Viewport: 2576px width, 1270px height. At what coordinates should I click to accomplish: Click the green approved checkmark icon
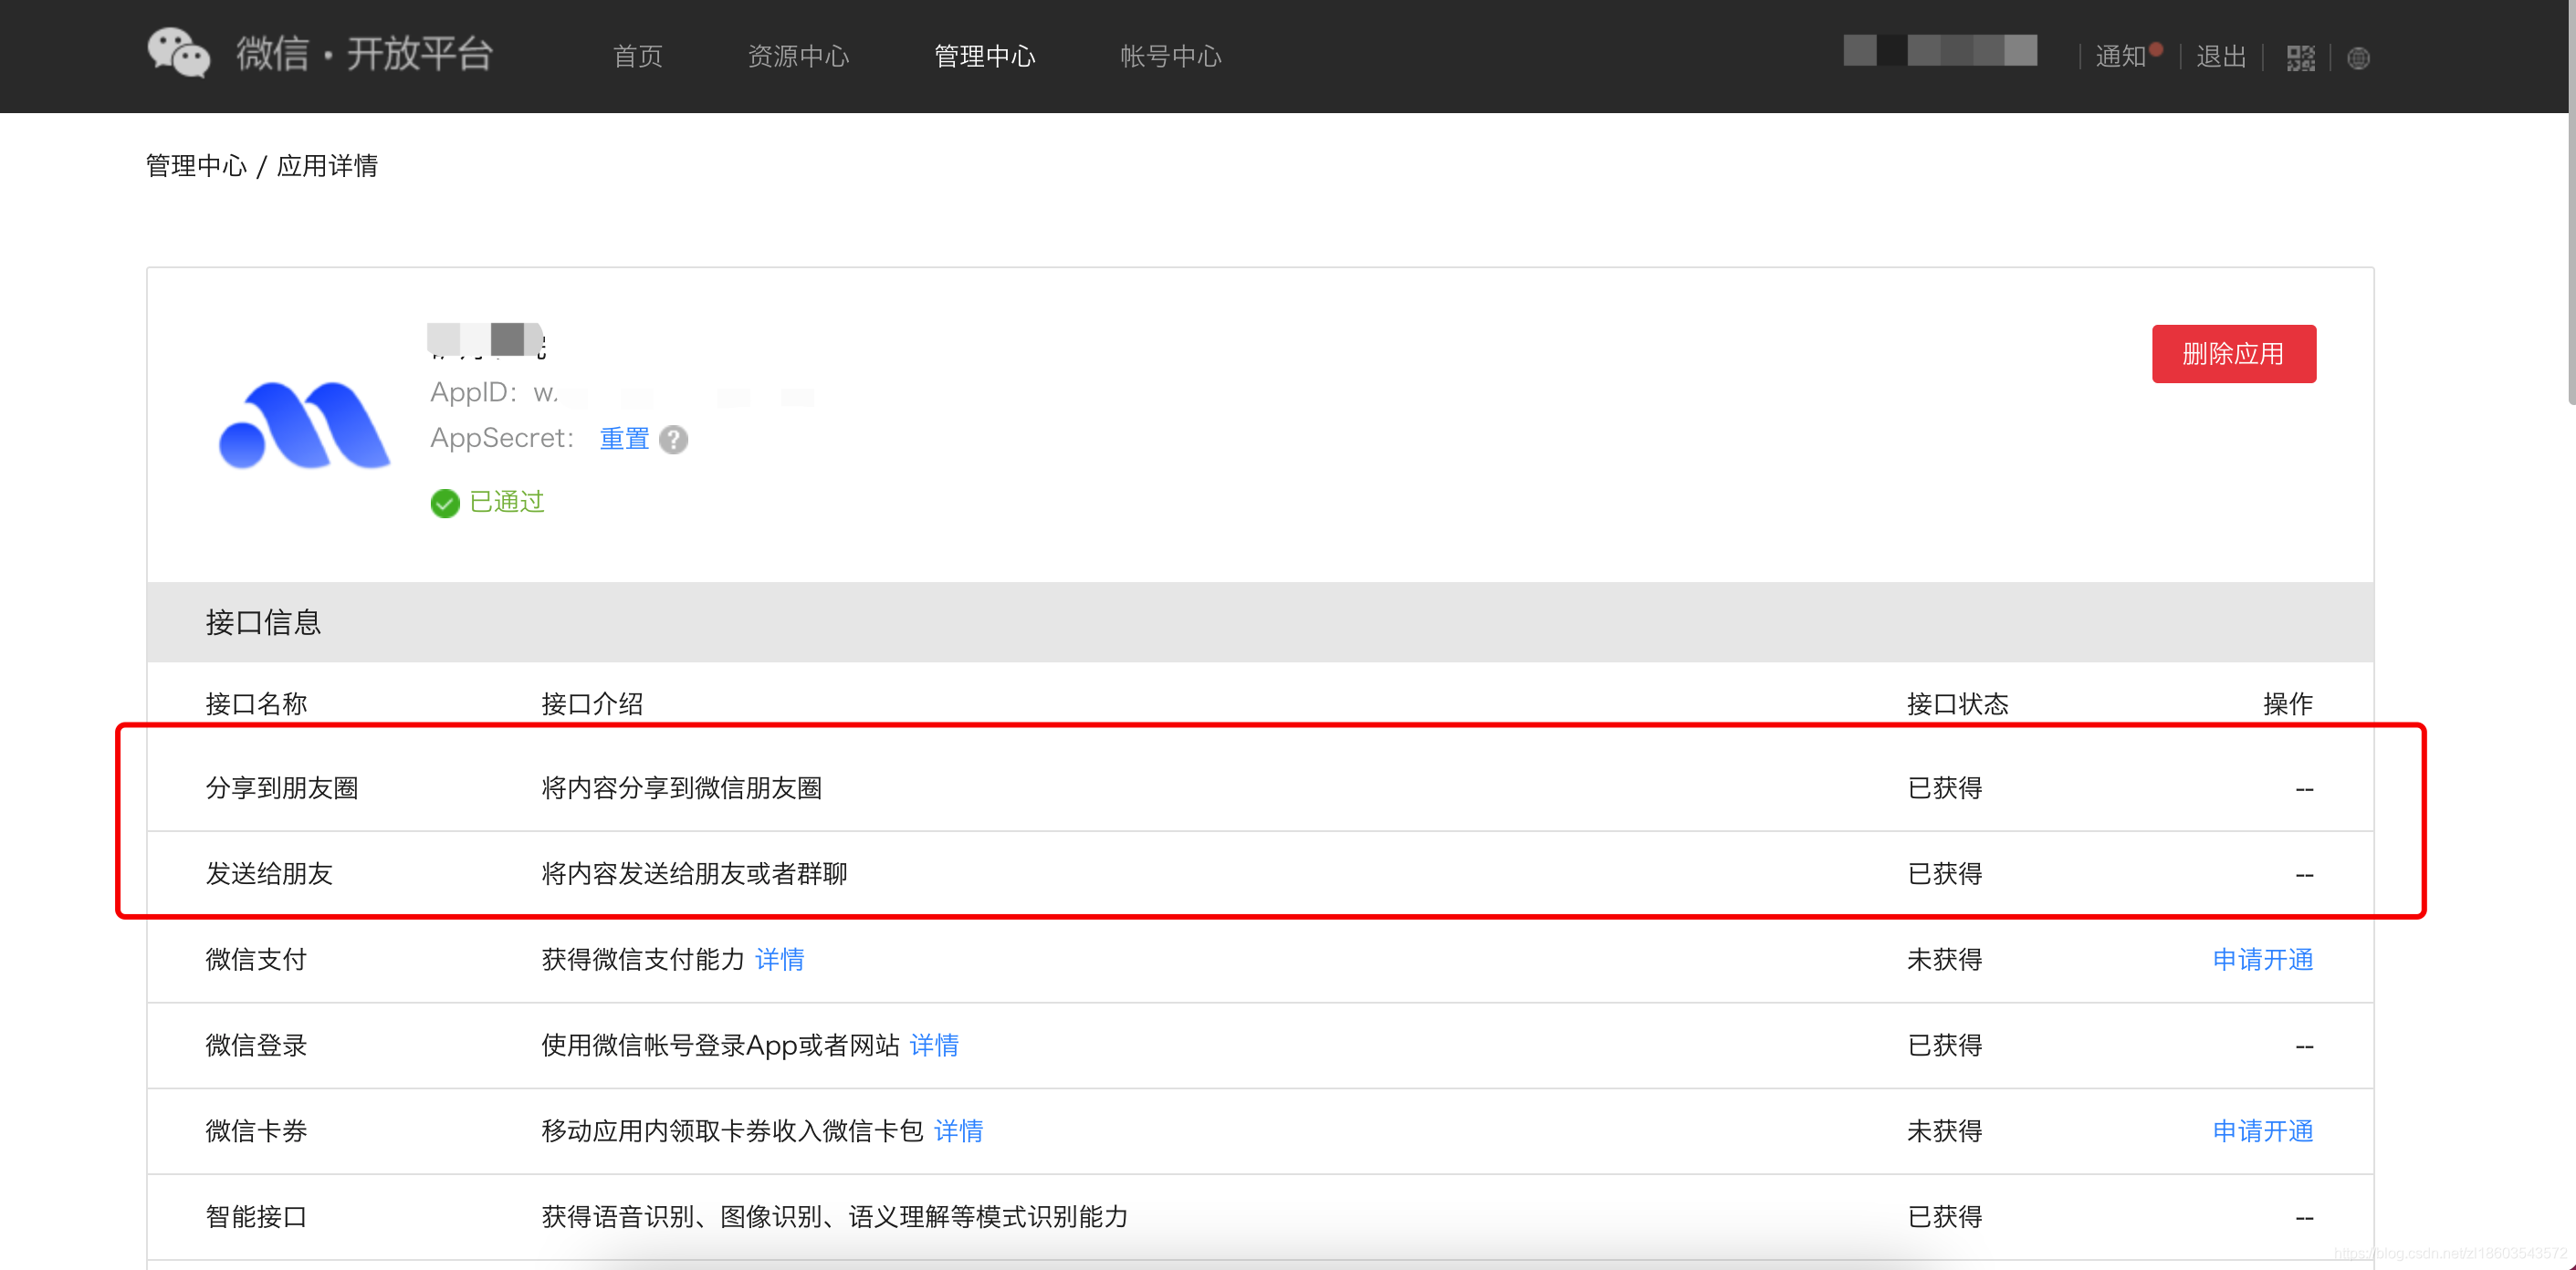(444, 503)
